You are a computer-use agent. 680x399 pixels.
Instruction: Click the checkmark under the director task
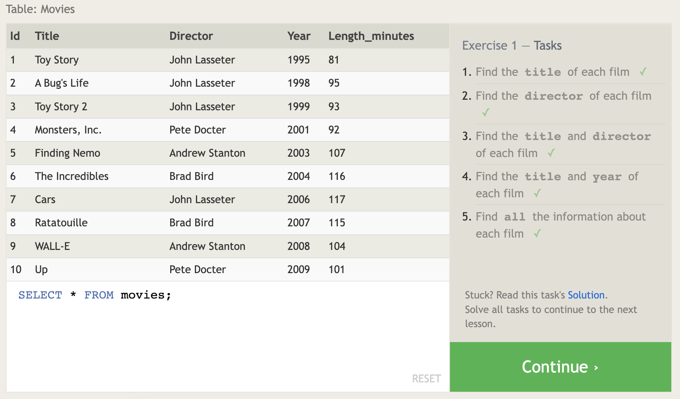coord(486,113)
